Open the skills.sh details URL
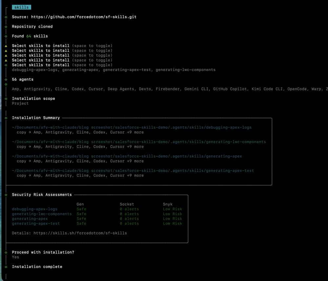Screen dimensions: 328x281 click(x=80, y=233)
